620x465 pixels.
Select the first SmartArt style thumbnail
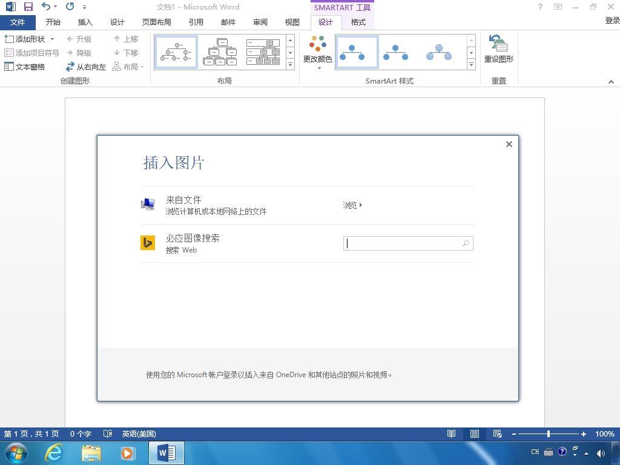(x=357, y=52)
